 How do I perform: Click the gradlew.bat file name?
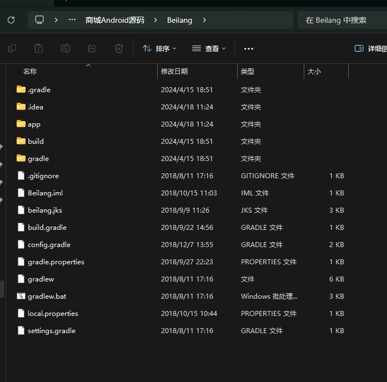pos(47,296)
